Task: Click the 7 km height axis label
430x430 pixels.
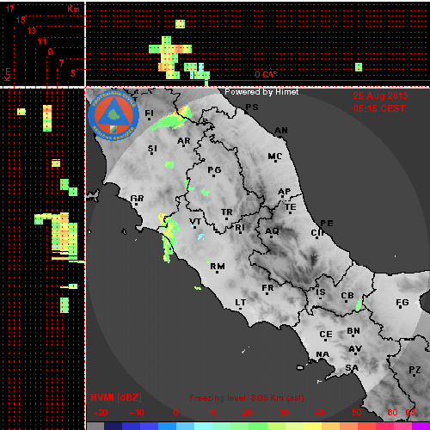Action: [61, 63]
